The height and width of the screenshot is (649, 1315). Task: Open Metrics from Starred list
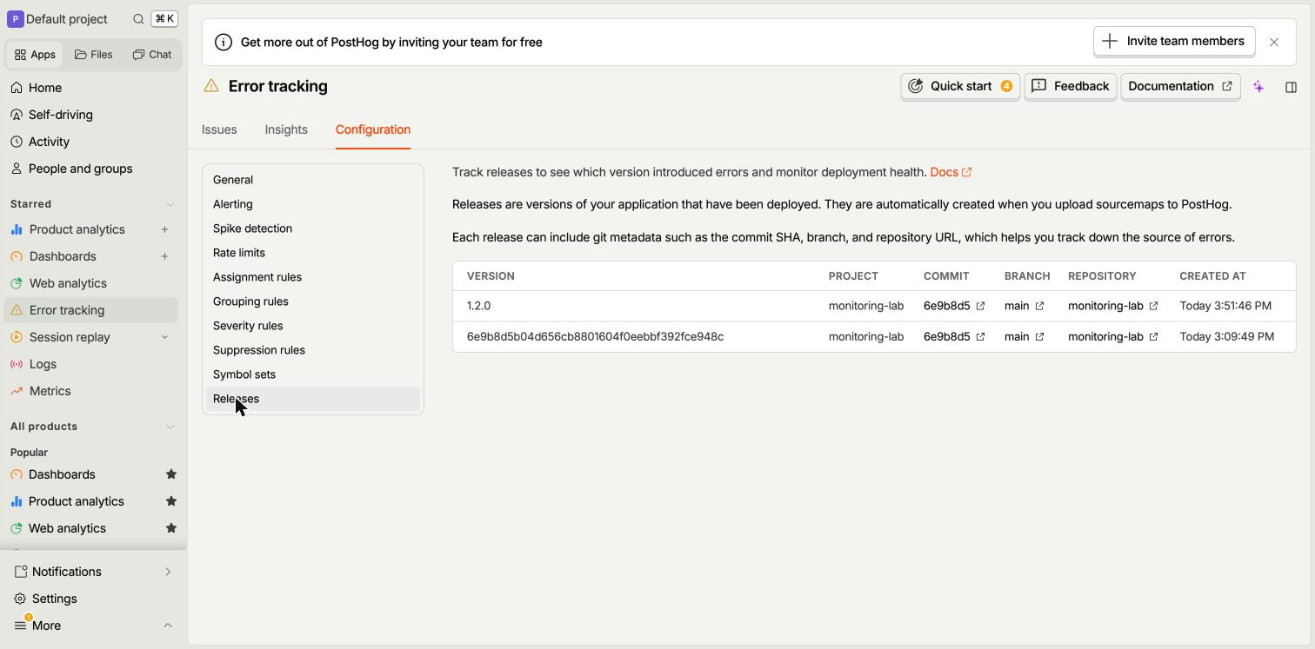[x=91, y=391]
